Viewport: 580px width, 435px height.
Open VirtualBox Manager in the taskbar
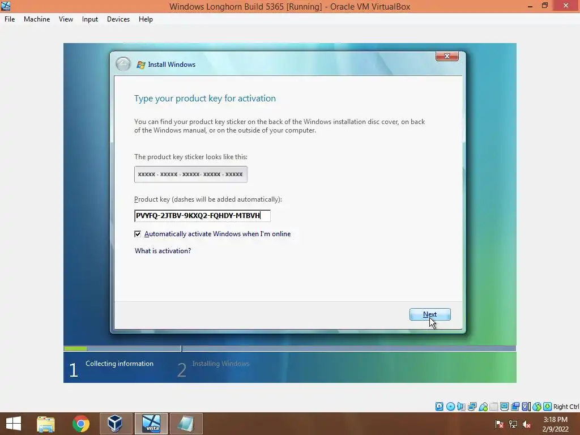coord(116,424)
